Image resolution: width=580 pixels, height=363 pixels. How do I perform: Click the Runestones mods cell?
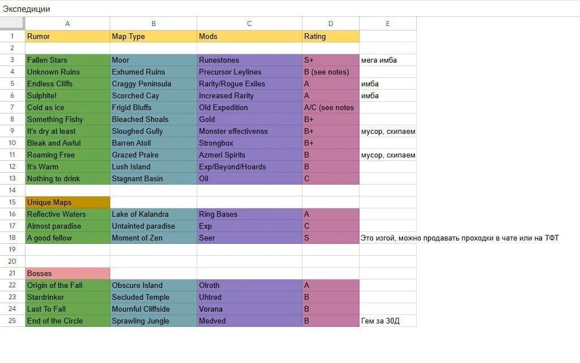tap(249, 60)
